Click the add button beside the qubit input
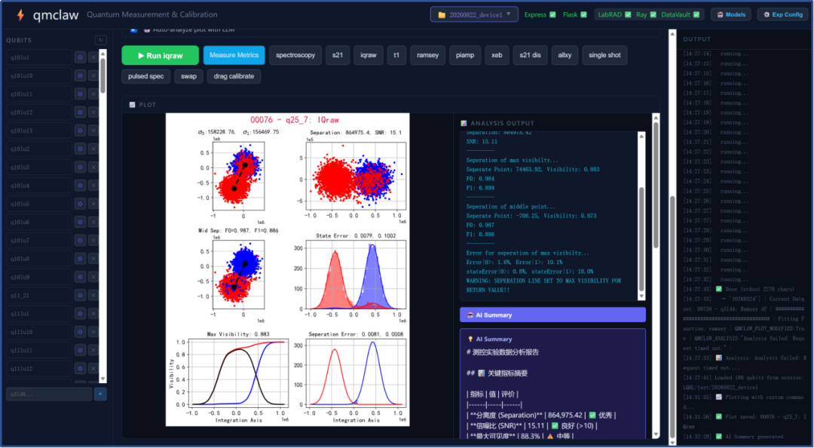Viewport: 814px width, 448px height. pos(100,394)
